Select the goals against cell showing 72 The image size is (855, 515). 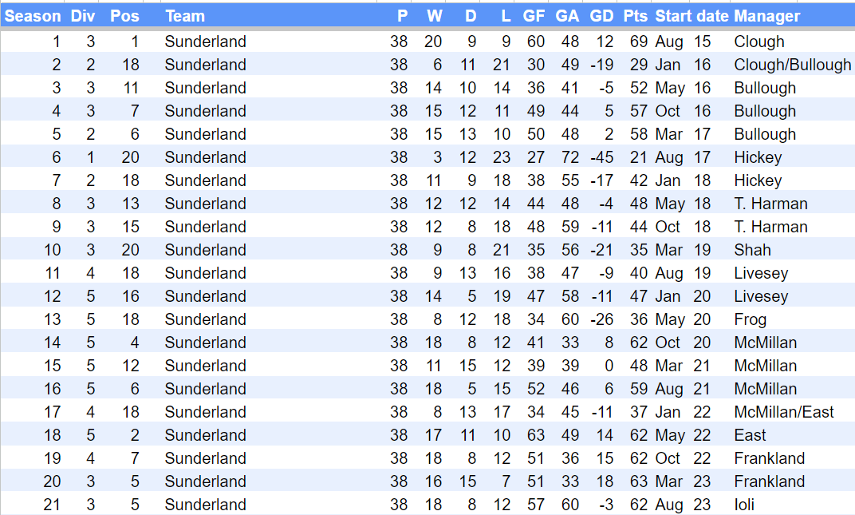coord(568,157)
